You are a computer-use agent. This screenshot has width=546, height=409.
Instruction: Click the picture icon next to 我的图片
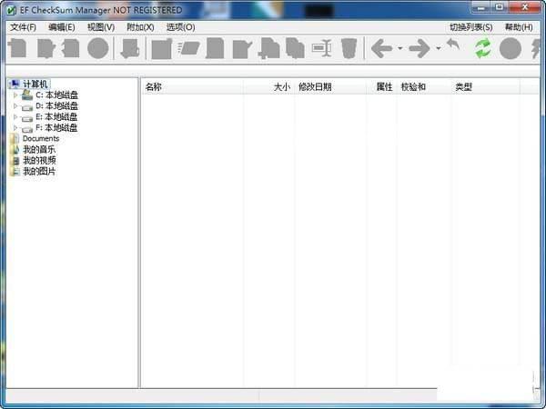[15, 172]
